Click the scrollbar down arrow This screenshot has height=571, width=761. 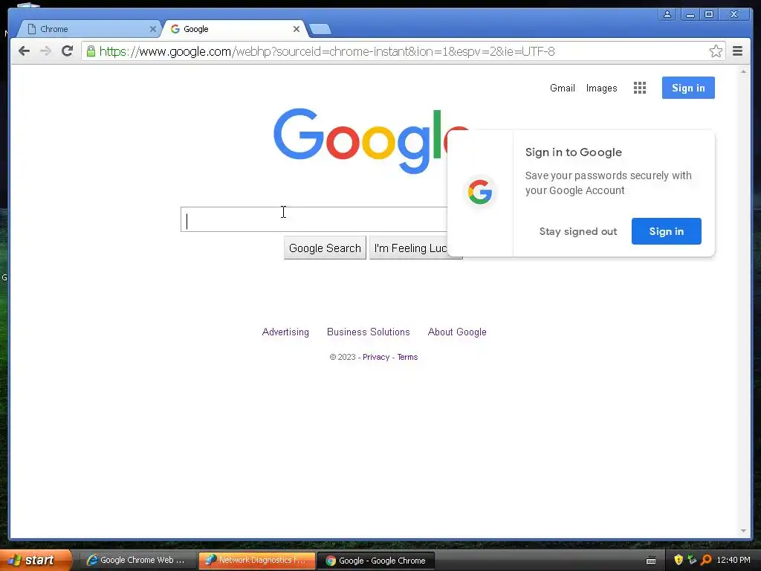[x=743, y=531]
